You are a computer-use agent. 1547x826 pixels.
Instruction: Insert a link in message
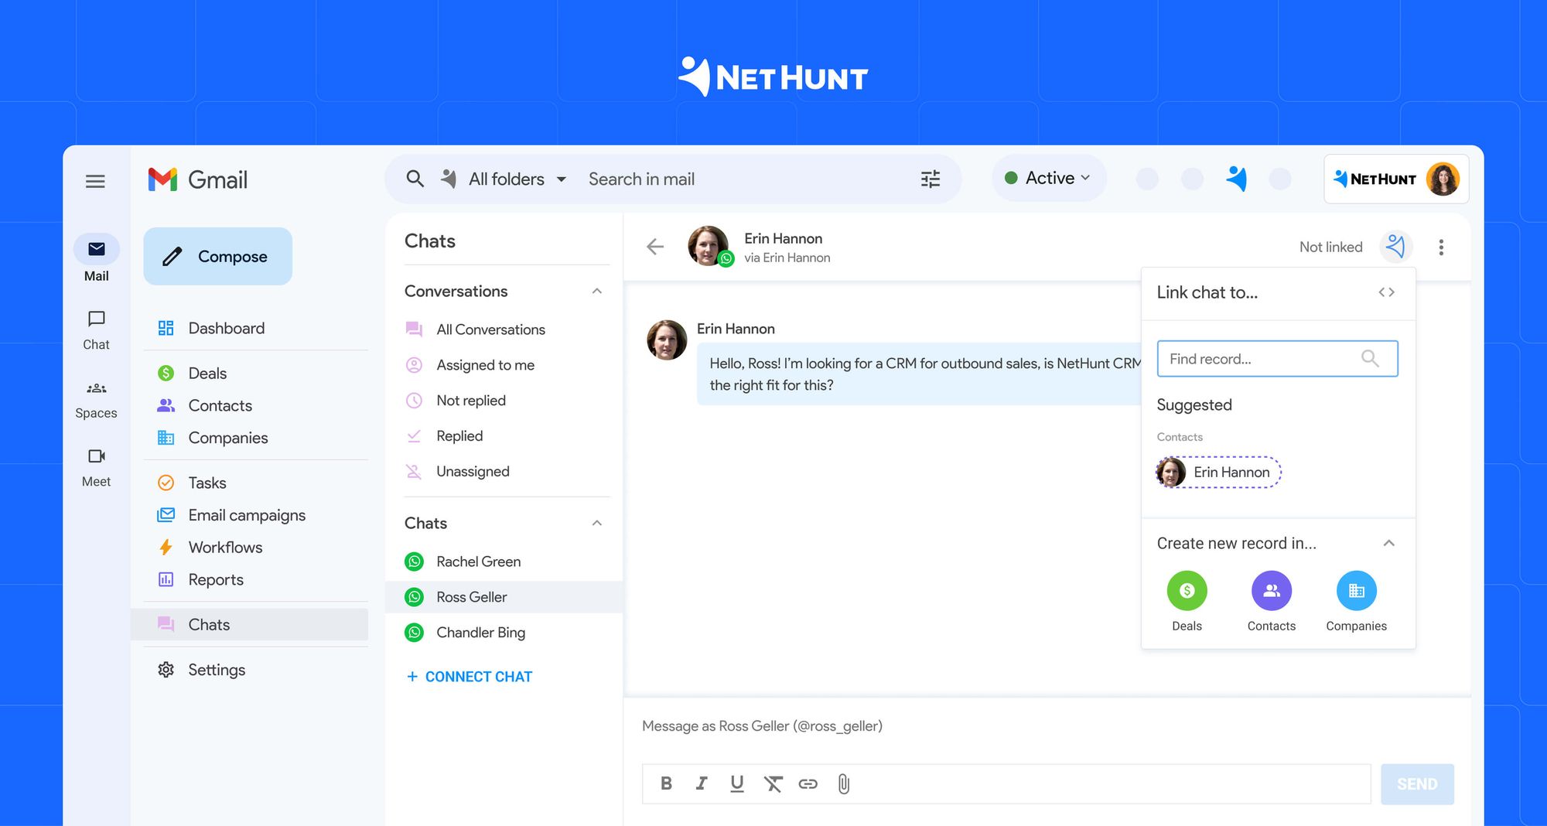pos(808,783)
